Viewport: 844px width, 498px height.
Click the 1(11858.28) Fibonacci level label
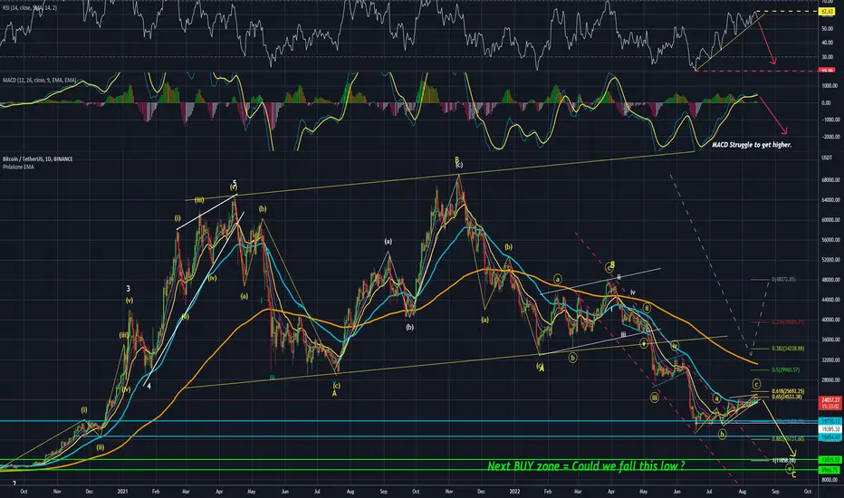783,460
